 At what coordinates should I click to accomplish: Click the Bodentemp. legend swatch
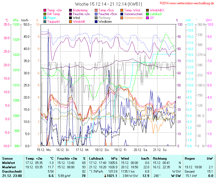[70, 10]
